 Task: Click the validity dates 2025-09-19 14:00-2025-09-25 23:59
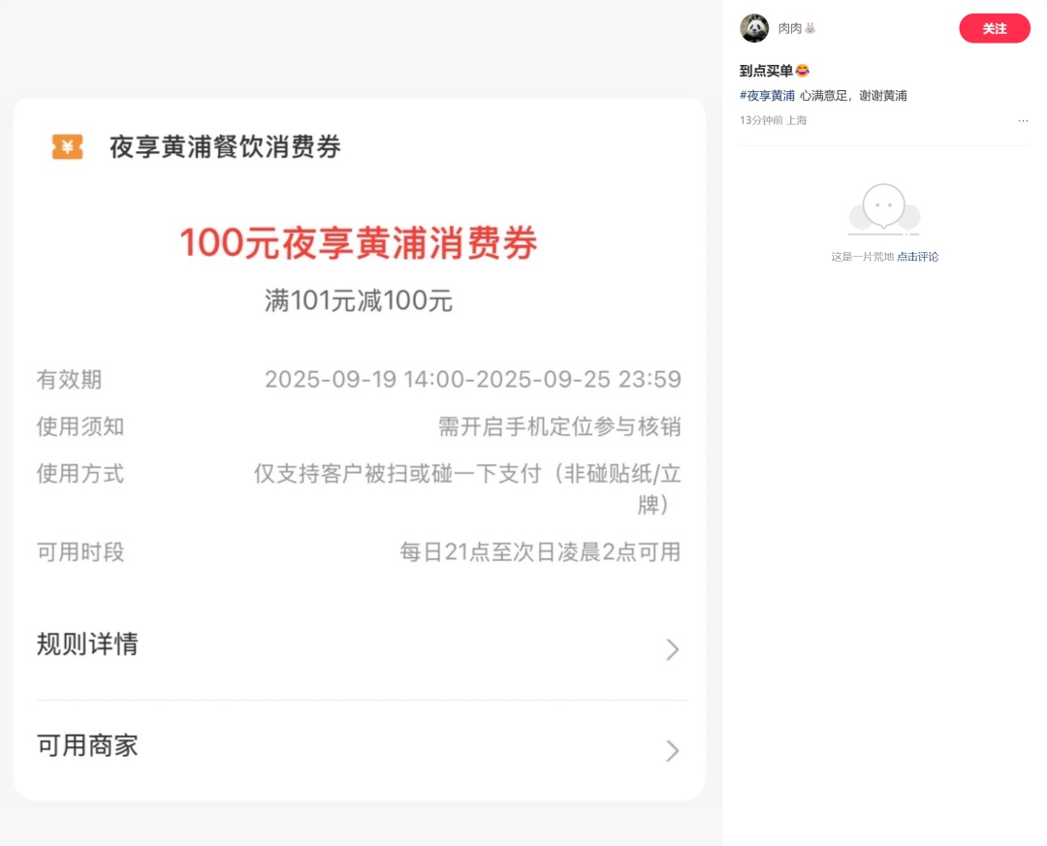[473, 379]
